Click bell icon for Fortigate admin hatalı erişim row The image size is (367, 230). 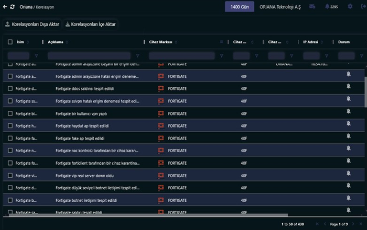[349, 74]
